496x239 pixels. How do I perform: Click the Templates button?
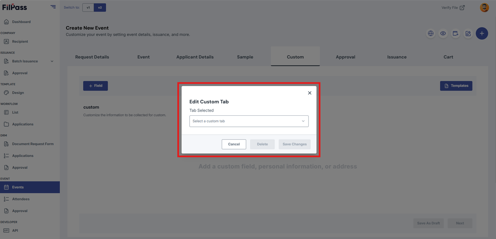click(456, 86)
